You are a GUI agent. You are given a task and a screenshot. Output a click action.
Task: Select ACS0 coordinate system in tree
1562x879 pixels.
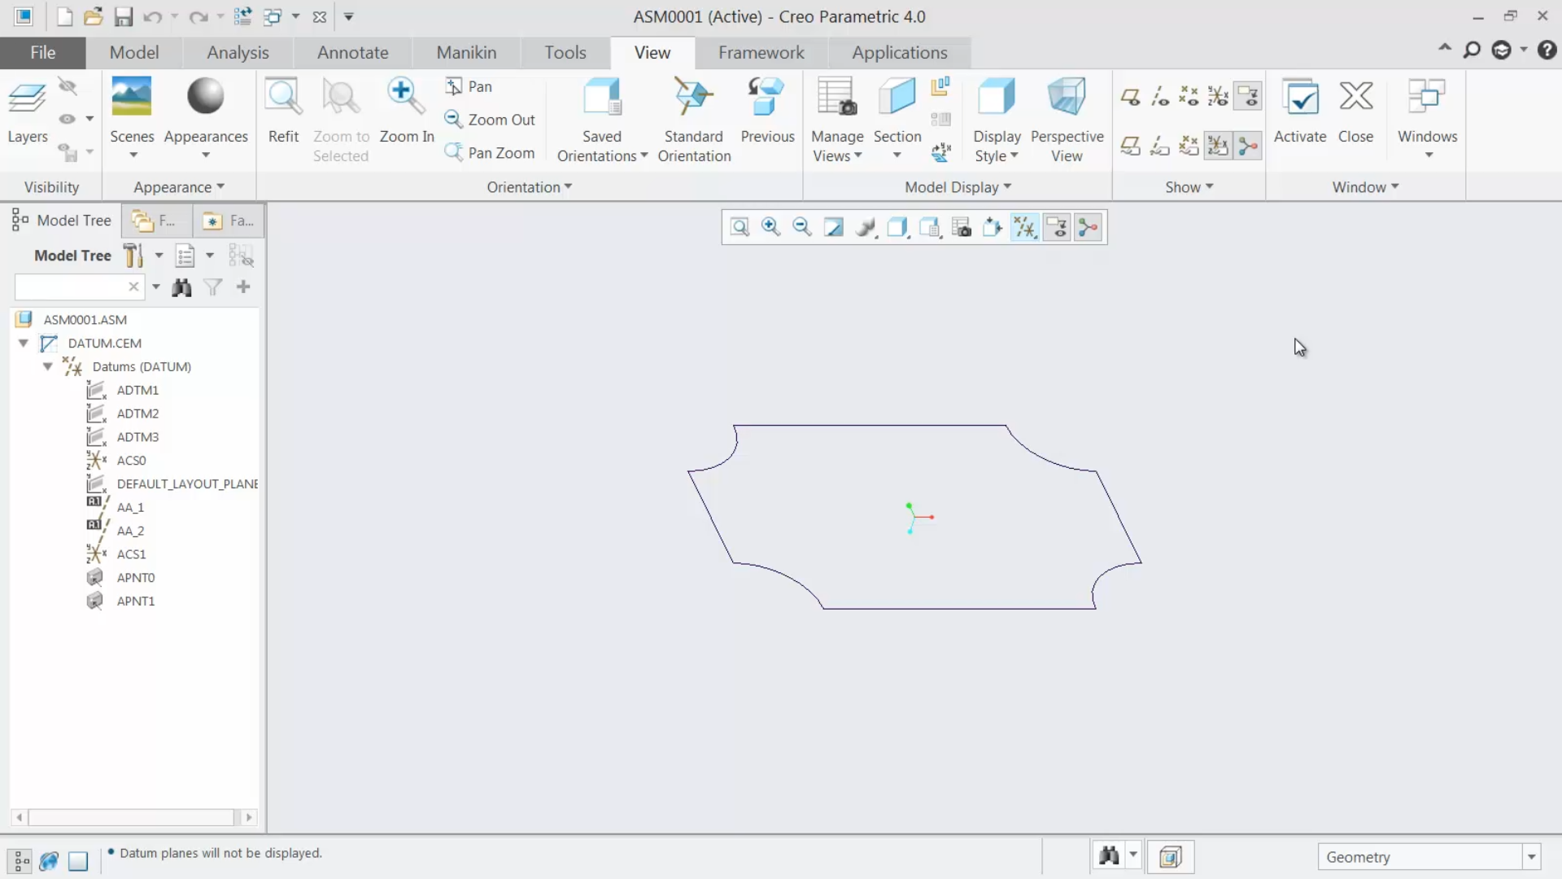tap(131, 461)
